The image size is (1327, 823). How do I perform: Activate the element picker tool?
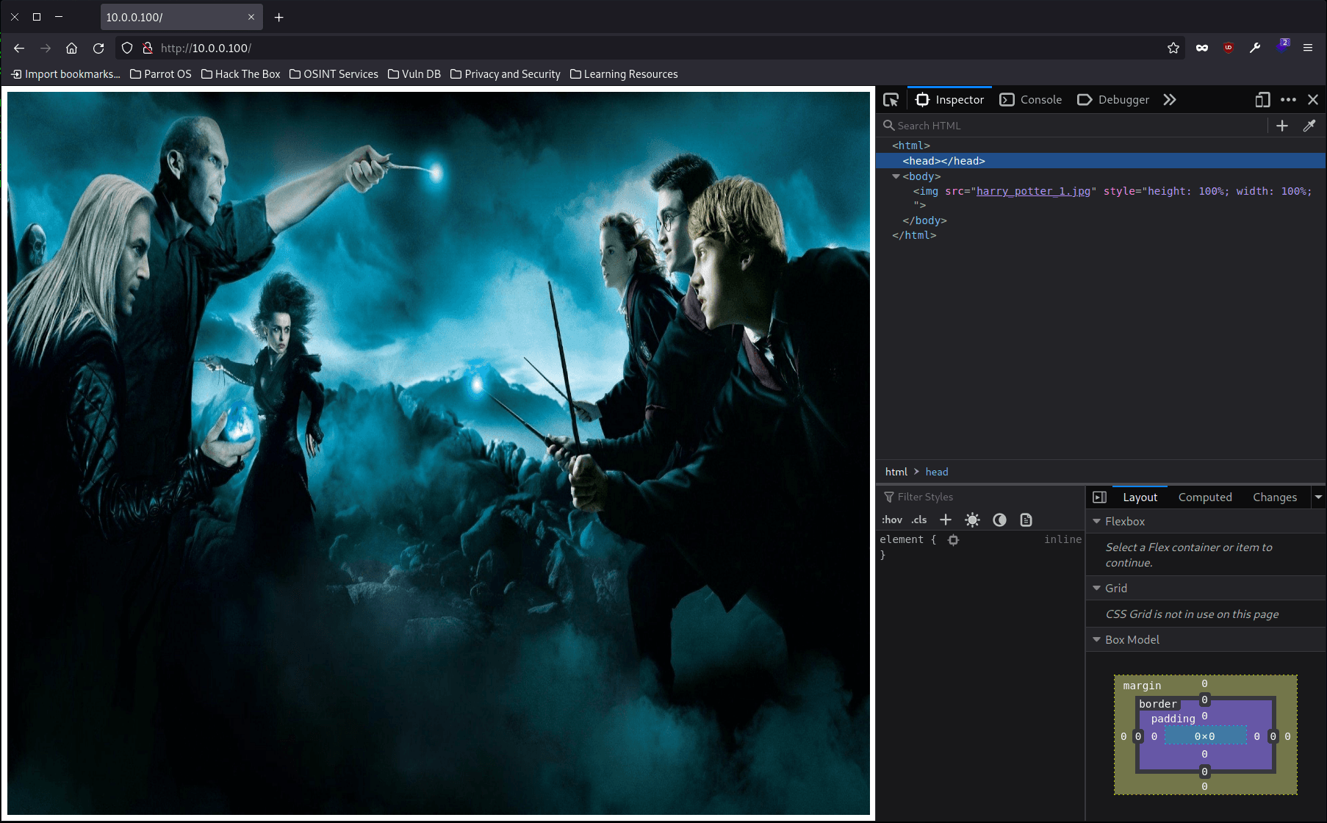[x=891, y=100]
